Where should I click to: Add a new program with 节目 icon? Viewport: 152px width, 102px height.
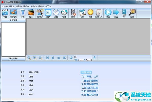coord(5,13)
